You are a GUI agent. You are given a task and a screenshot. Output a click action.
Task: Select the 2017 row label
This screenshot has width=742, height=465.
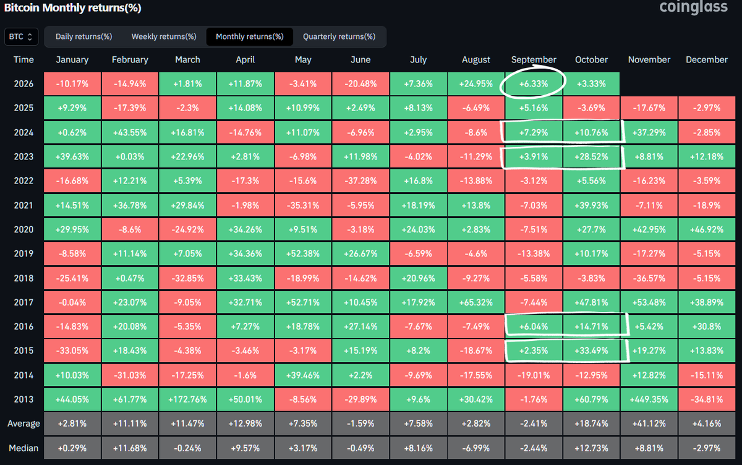pos(23,303)
